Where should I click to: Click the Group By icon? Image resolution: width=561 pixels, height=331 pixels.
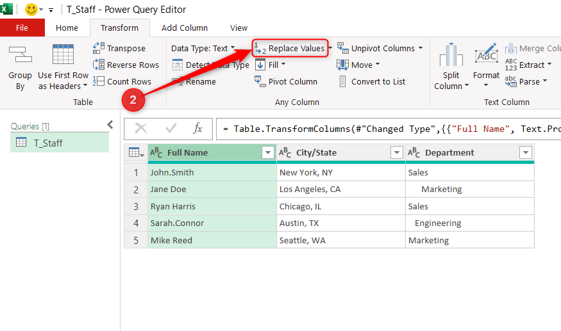[x=20, y=54]
